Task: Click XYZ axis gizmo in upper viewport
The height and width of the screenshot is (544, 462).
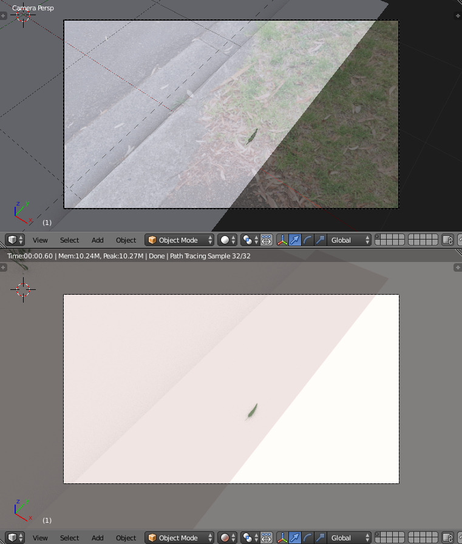Action: tap(23, 212)
